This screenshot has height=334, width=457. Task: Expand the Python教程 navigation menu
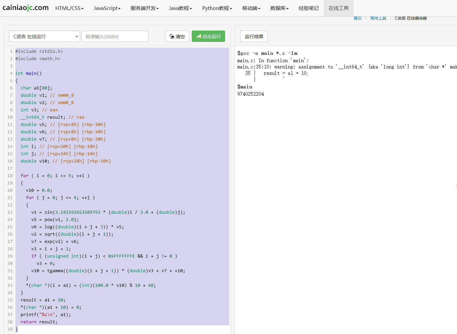click(217, 8)
